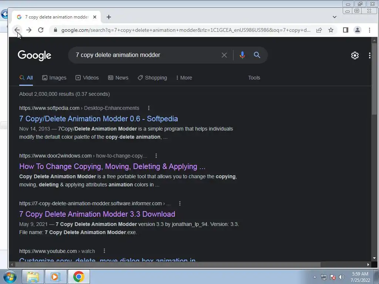
Task: Open a new tab with plus button
Action: [x=109, y=17]
